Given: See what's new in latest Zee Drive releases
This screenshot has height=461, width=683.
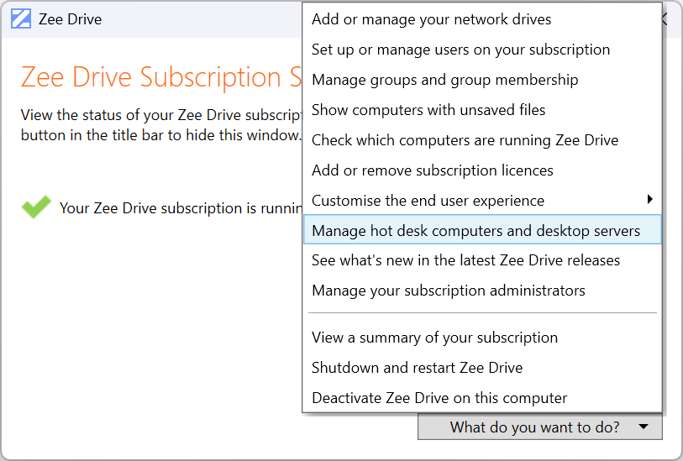Looking at the screenshot, I should coord(465,260).
